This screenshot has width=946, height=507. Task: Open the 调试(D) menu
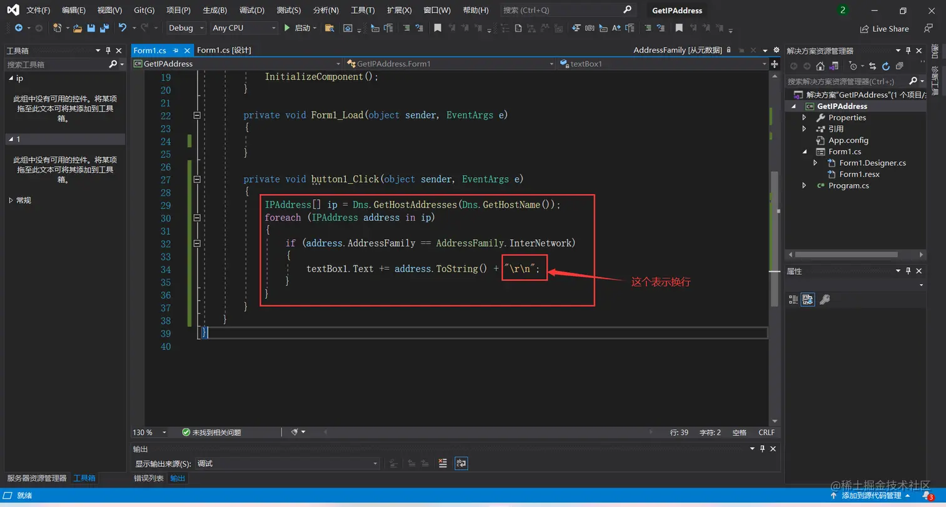click(x=252, y=11)
